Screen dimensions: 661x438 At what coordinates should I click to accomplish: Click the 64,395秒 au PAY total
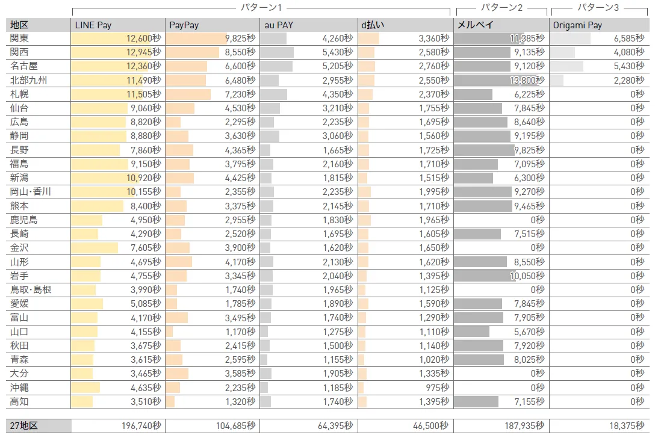click(x=335, y=426)
